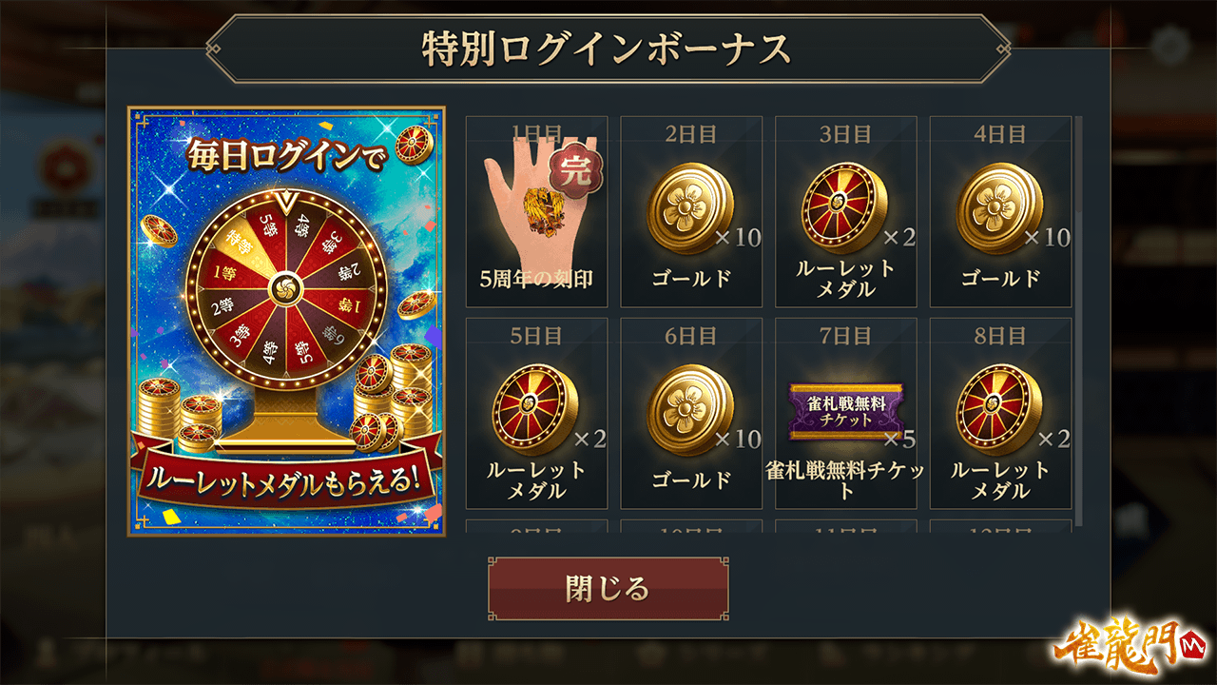
Task: Tap the Day 6 gold coin icon
Action: pyautogui.click(x=690, y=410)
